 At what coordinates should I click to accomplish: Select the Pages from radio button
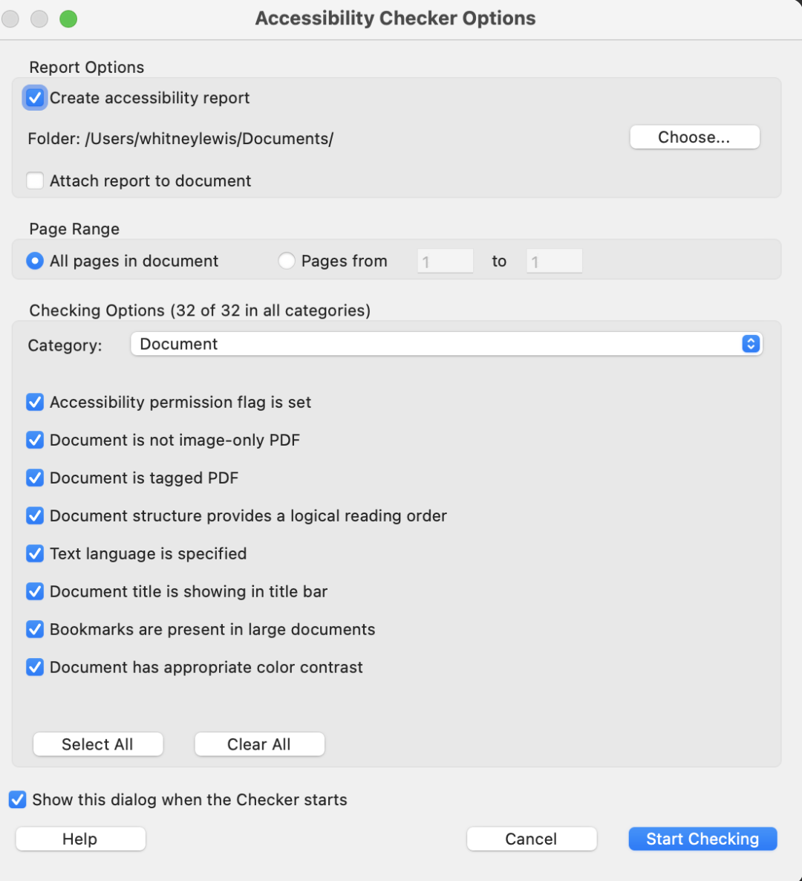287,261
